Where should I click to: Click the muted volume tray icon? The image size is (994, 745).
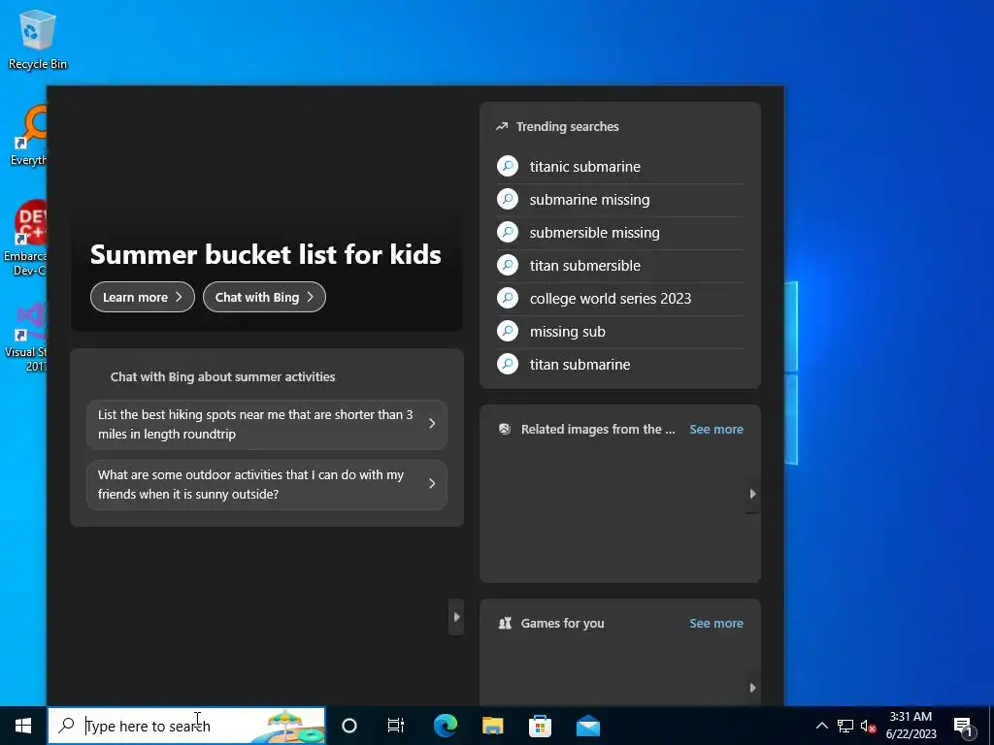868,727
